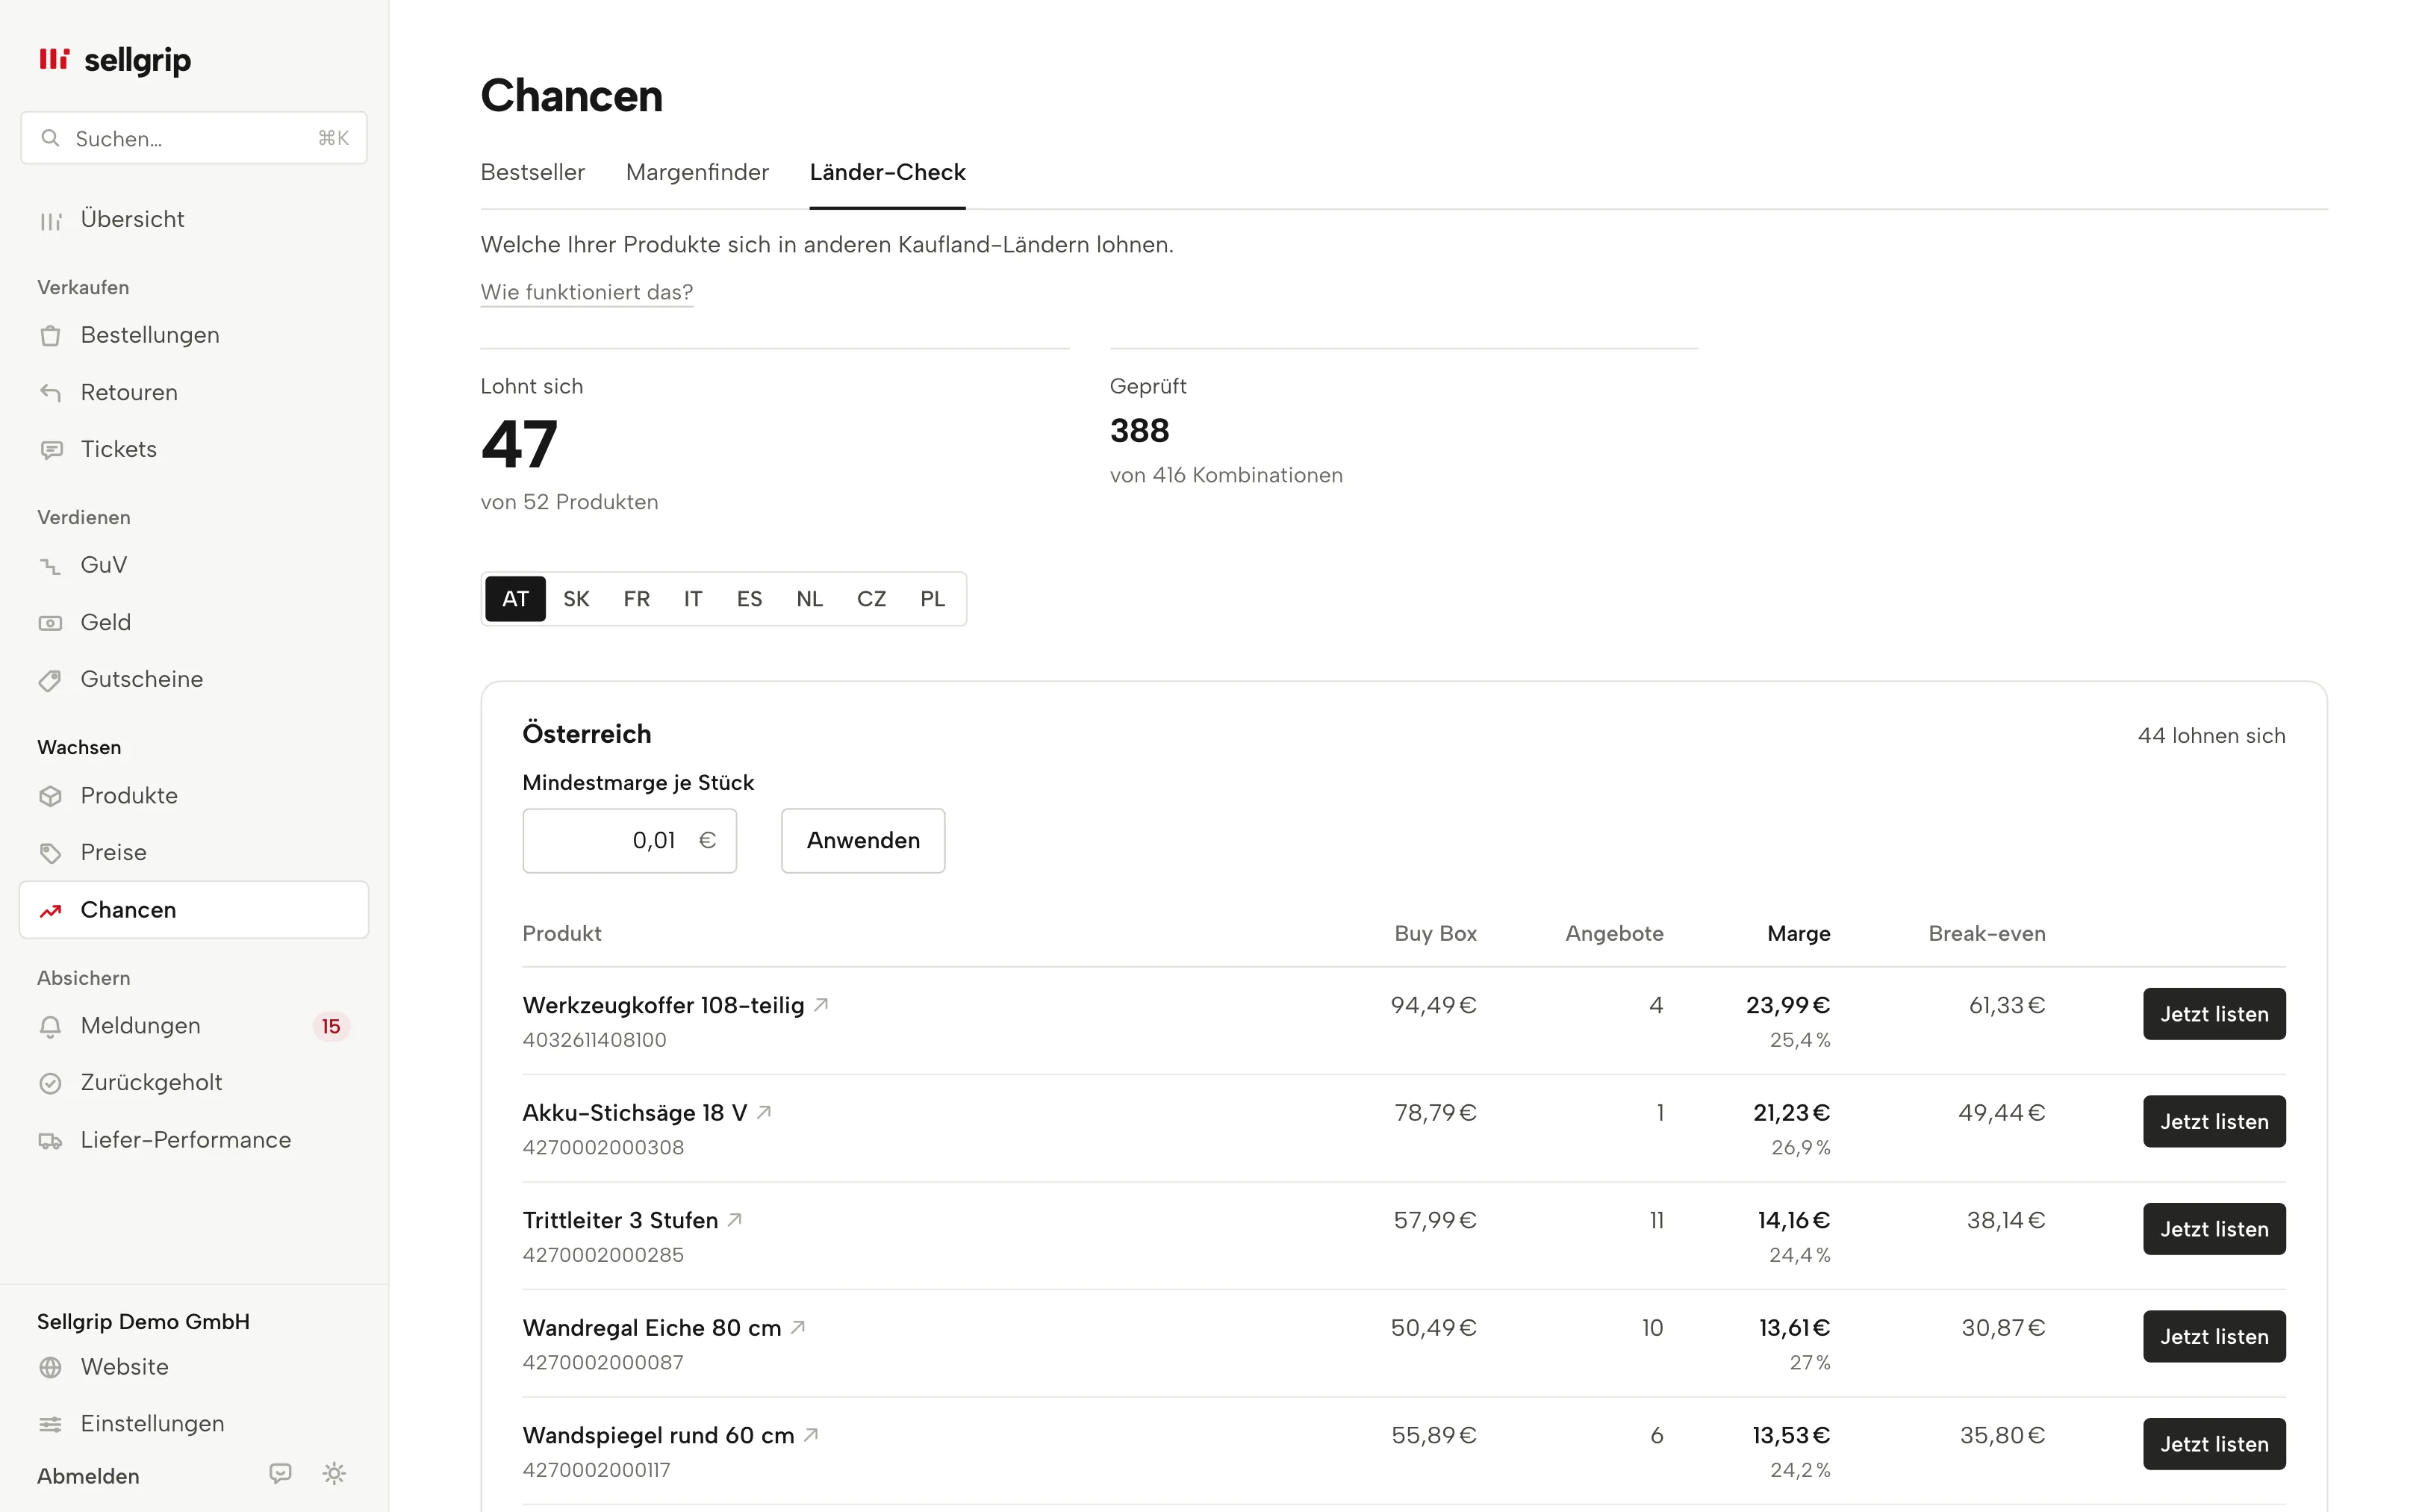Sort the table by Marge column header
Viewport: 2419px width, 1512px height.
pos(1799,933)
